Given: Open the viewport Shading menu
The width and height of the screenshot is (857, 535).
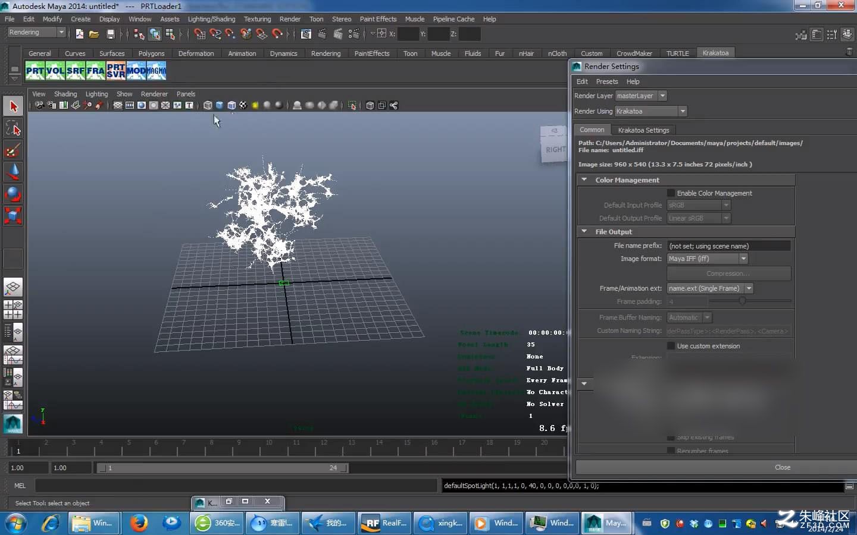Looking at the screenshot, I should click(65, 94).
